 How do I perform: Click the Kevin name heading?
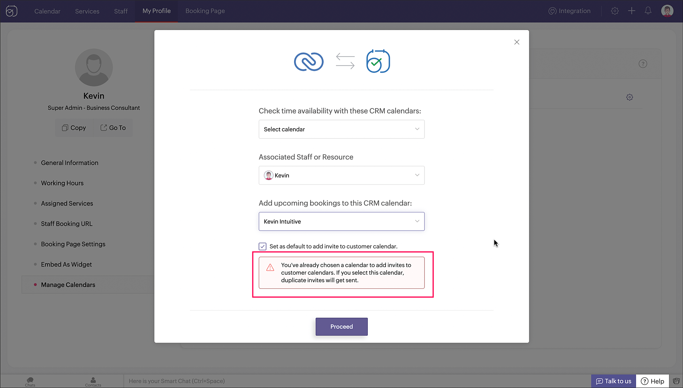(x=94, y=96)
